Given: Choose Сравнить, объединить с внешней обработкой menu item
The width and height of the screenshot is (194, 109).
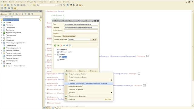Looking at the screenshot, I should 89,84.
